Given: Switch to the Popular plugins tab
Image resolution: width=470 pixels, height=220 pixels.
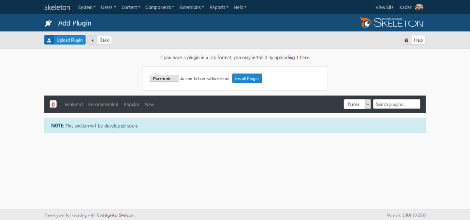Looking at the screenshot, I should tap(132, 104).
